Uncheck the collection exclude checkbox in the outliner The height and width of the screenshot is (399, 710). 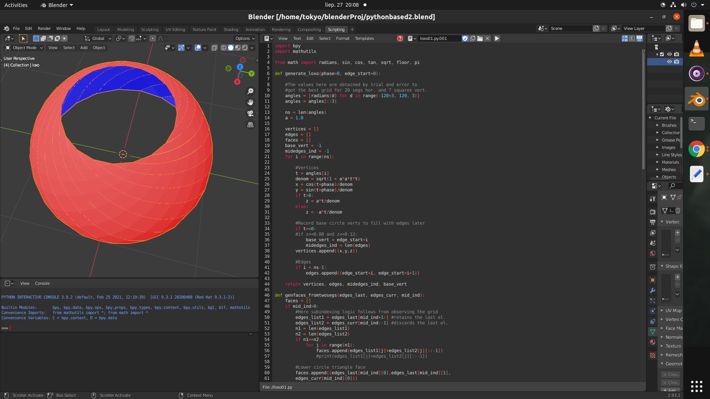662,54
